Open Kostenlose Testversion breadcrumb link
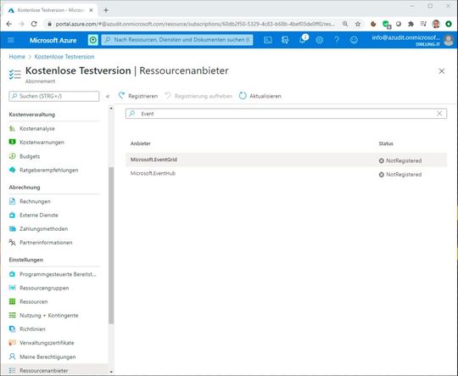Viewport: 458px width, 376px height. tap(64, 57)
